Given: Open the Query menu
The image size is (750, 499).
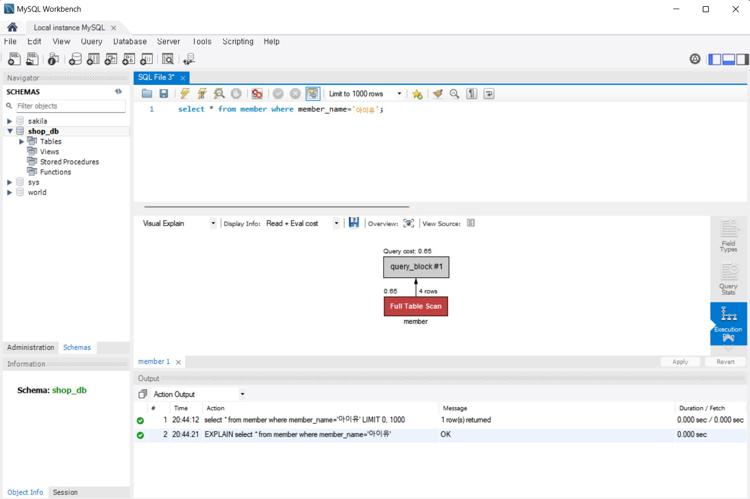Looking at the screenshot, I should (x=91, y=42).
